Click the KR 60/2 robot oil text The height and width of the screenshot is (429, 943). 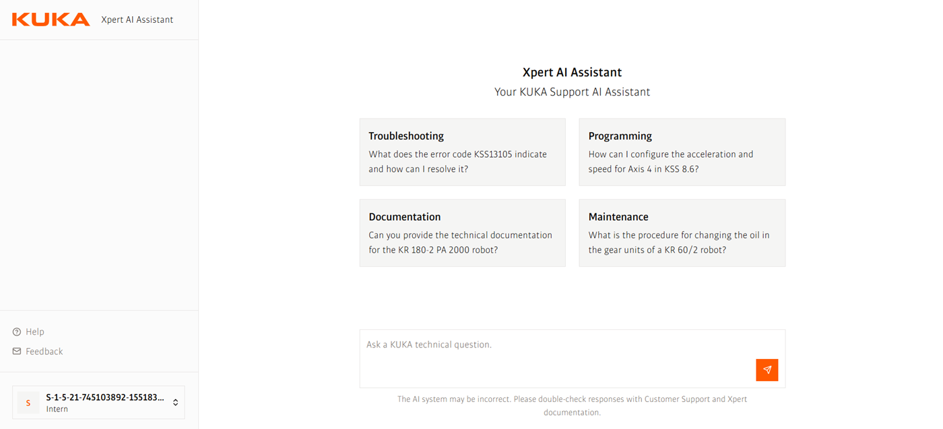[x=679, y=242]
